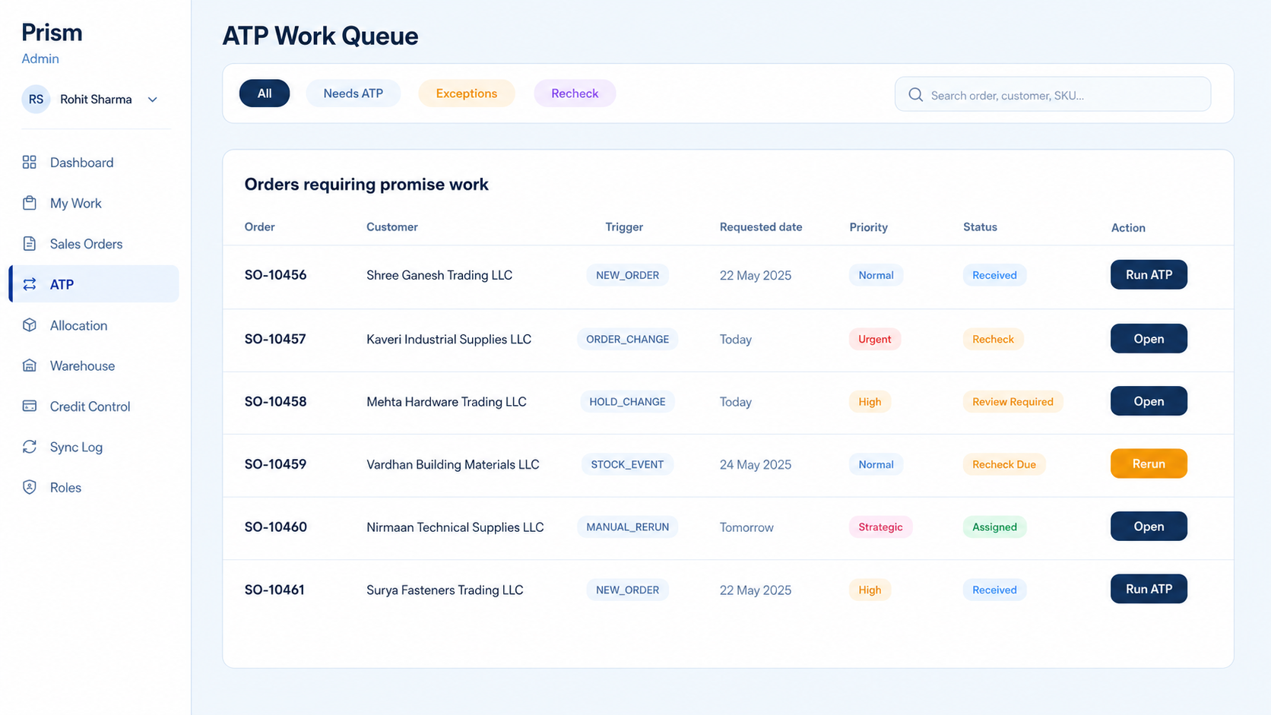1271x715 pixels.
Task: Click customer Mehta Hardware Trading LLC
Action: tap(446, 401)
